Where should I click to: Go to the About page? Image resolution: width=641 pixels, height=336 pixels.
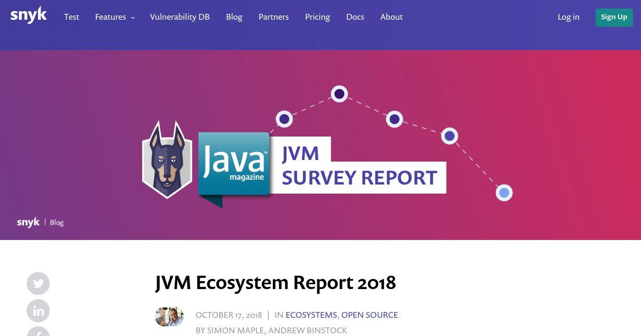click(392, 17)
